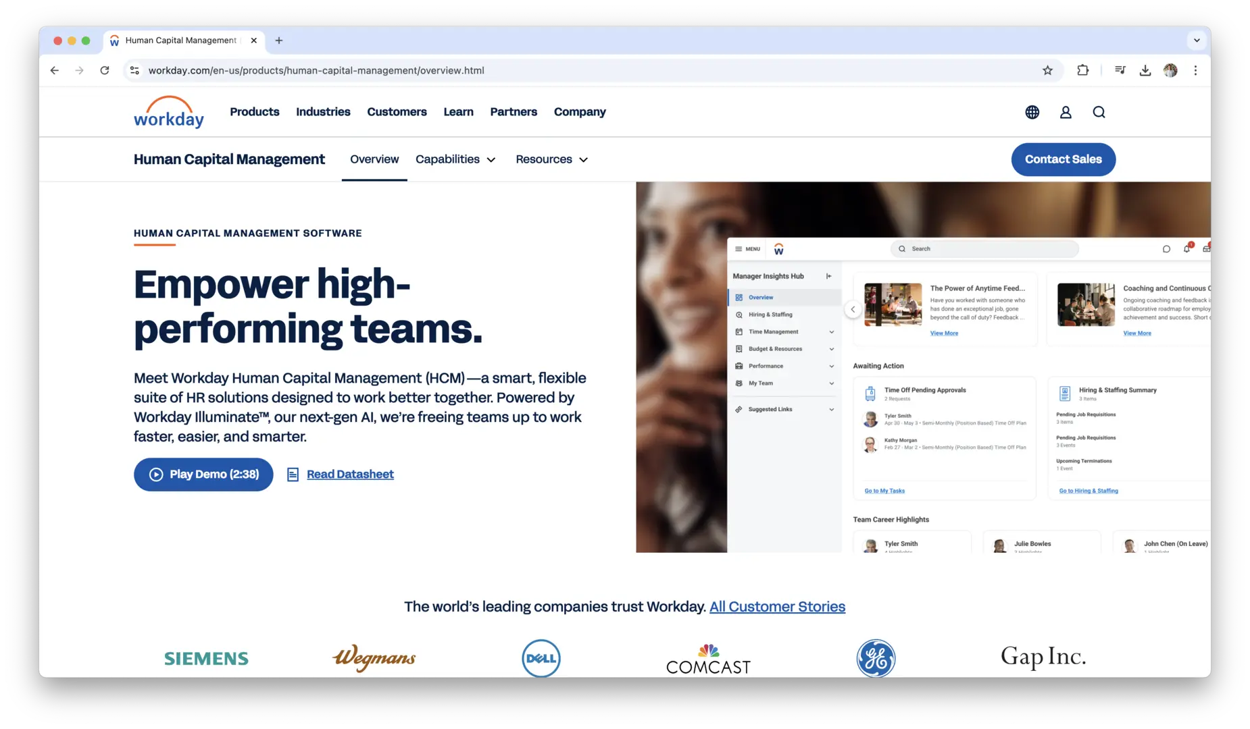Open the All Customer Stories link
Viewport: 1250px width, 729px height.
click(x=777, y=607)
